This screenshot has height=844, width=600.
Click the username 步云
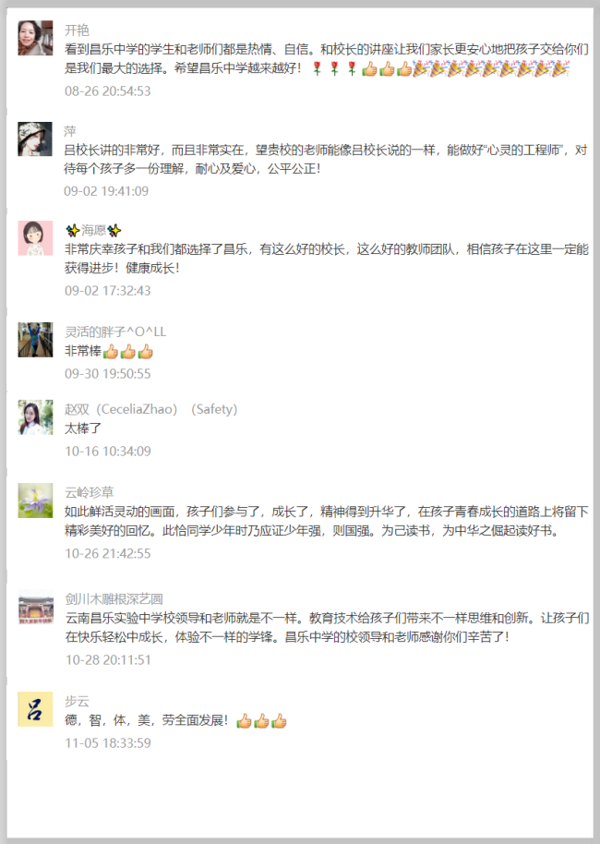(x=77, y=701)
